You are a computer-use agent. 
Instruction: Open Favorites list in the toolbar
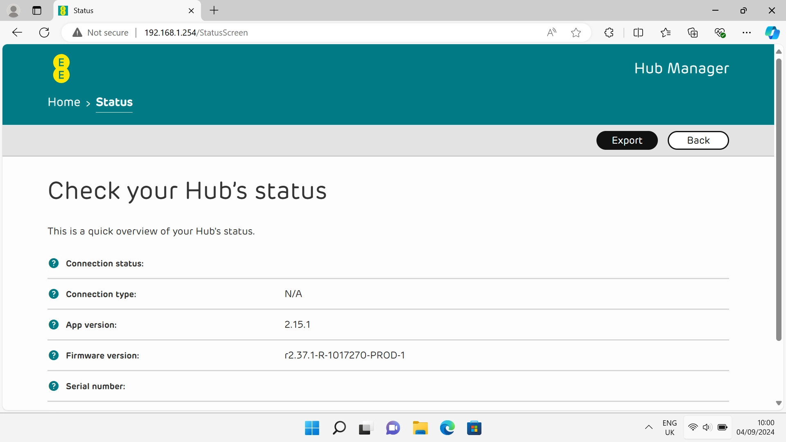(666, 32)
